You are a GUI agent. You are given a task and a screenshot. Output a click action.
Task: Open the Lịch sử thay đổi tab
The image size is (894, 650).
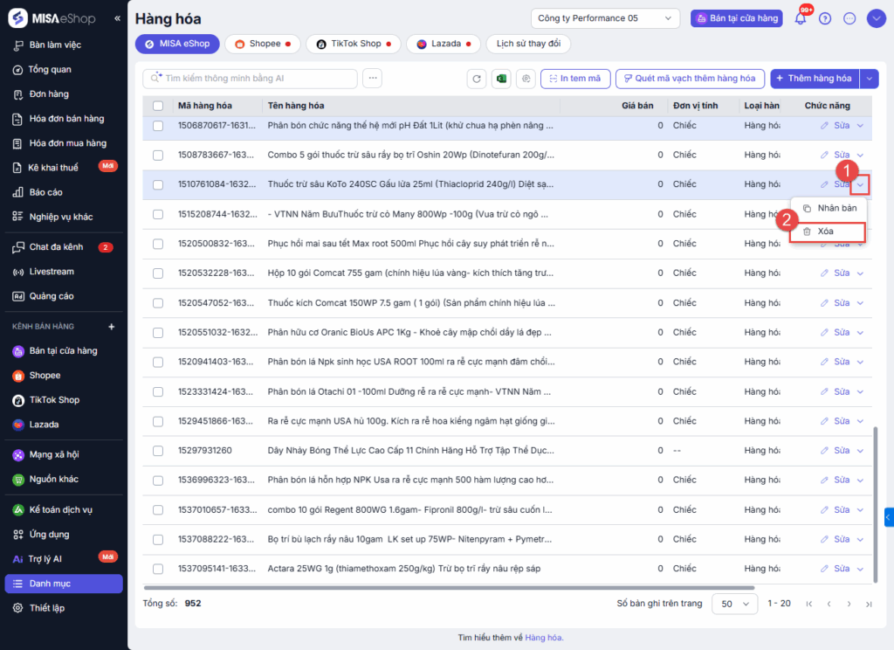528,44
